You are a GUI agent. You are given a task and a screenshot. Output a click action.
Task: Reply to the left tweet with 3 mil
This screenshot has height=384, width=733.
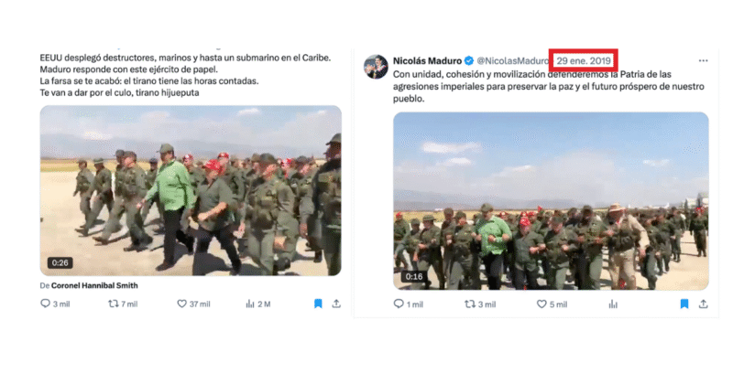[x=55, y=304]
